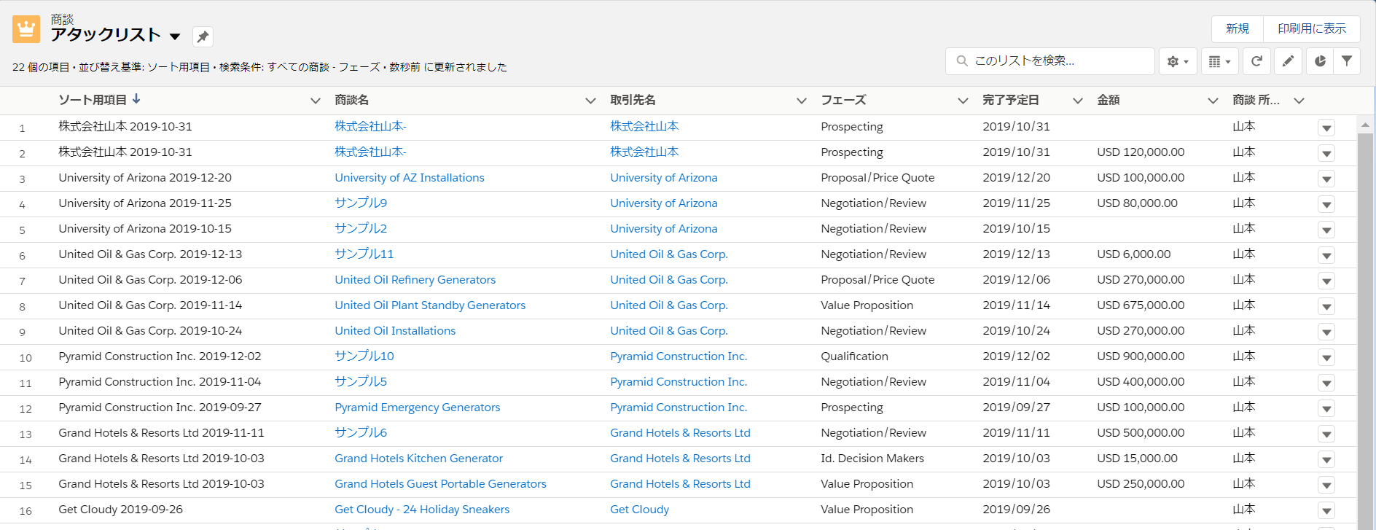Open United Oil Plant Standby Generators link
This screenshot has height=530, width=1376.
click(x=430, y=305)
